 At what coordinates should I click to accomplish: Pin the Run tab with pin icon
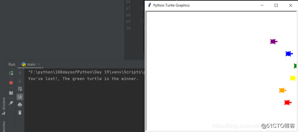coord(11,103)
